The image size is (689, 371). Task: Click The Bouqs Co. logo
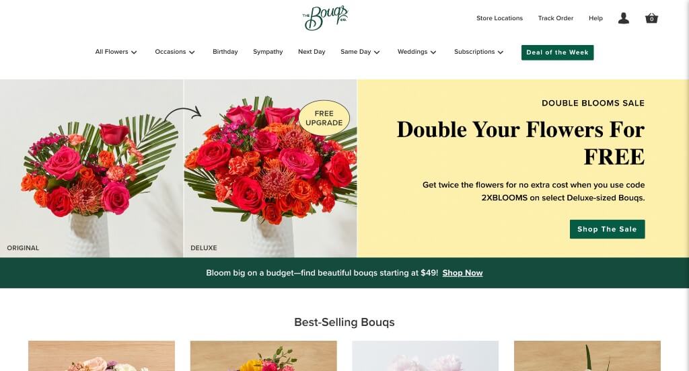[326, 18]
